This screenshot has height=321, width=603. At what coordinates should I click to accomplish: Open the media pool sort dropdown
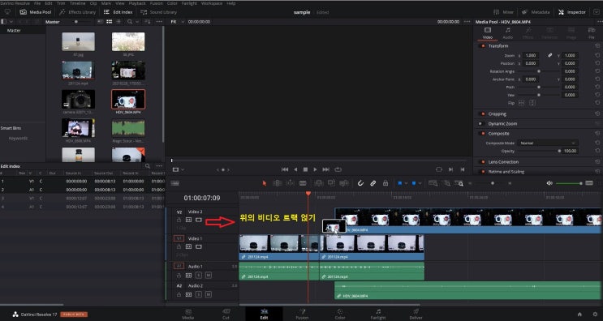coord(148,22)
